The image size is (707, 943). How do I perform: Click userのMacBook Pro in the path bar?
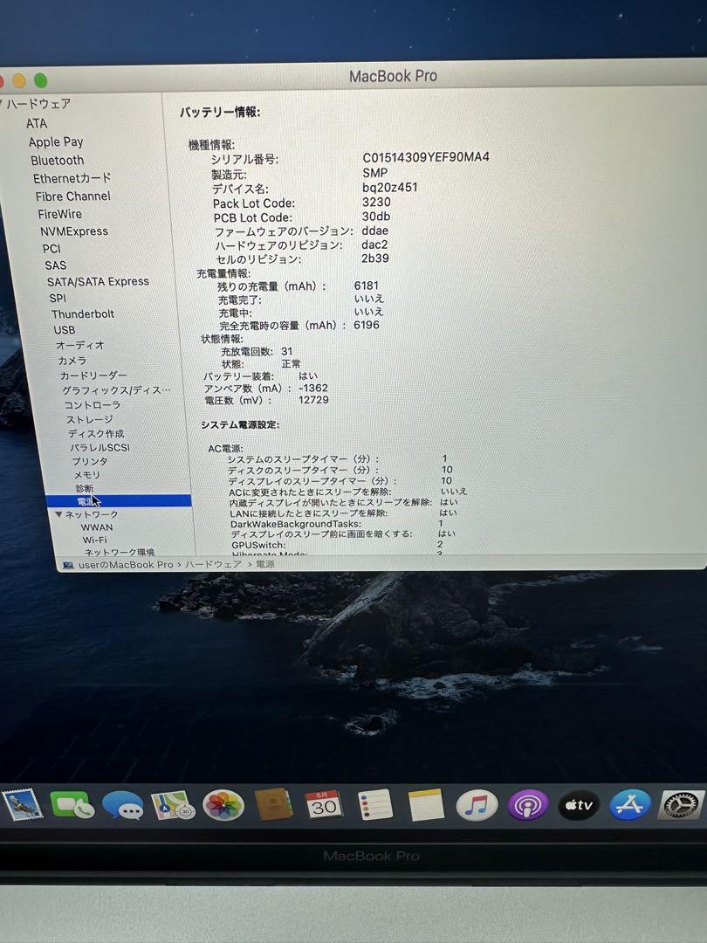(125, 565)
